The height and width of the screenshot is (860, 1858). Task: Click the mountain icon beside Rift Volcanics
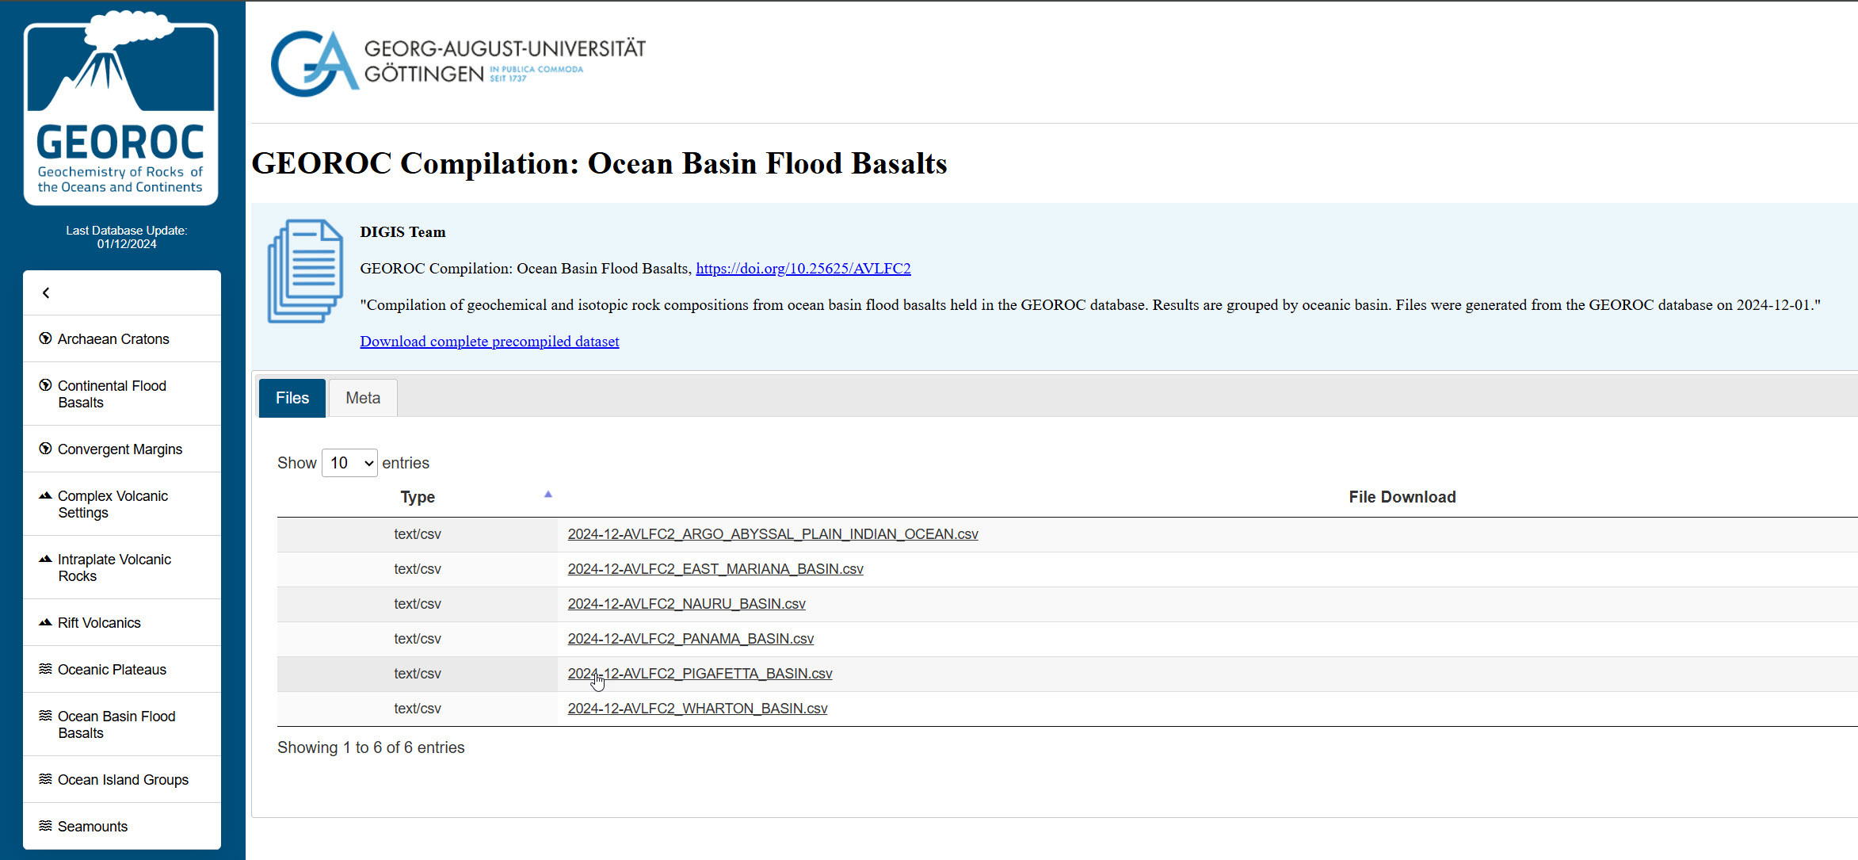46,622
